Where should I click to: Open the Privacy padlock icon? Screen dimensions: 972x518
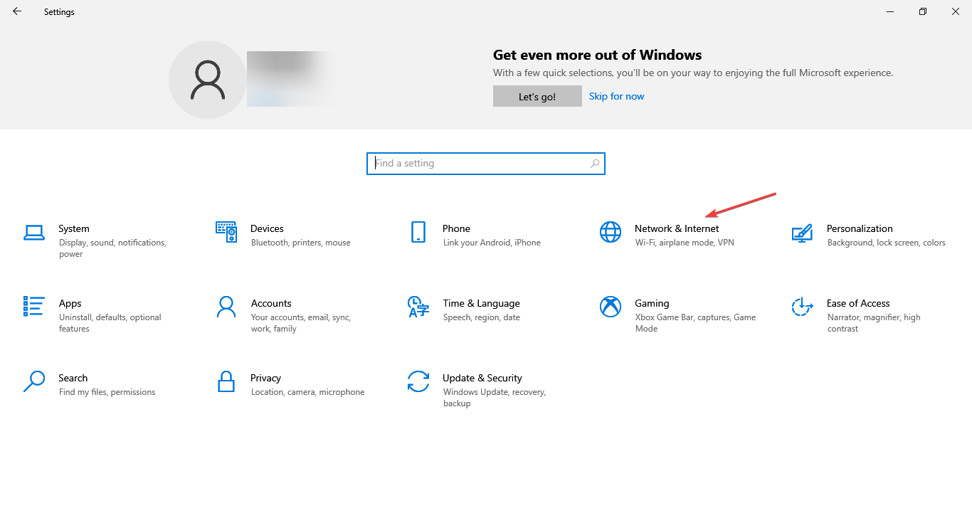[226, 381]
